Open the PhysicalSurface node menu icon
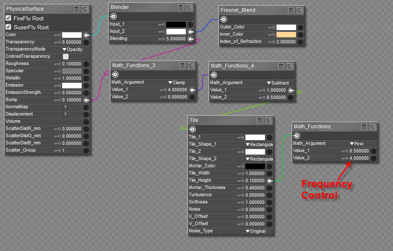393x251 pixels. 77,9
